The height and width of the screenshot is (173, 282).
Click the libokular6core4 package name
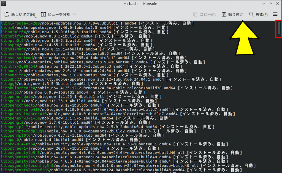pyautogui.click(x=18, y=88)
